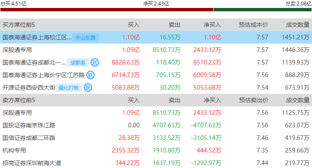Open 国信证券成都二环路 seat name

tap(28, 138)
